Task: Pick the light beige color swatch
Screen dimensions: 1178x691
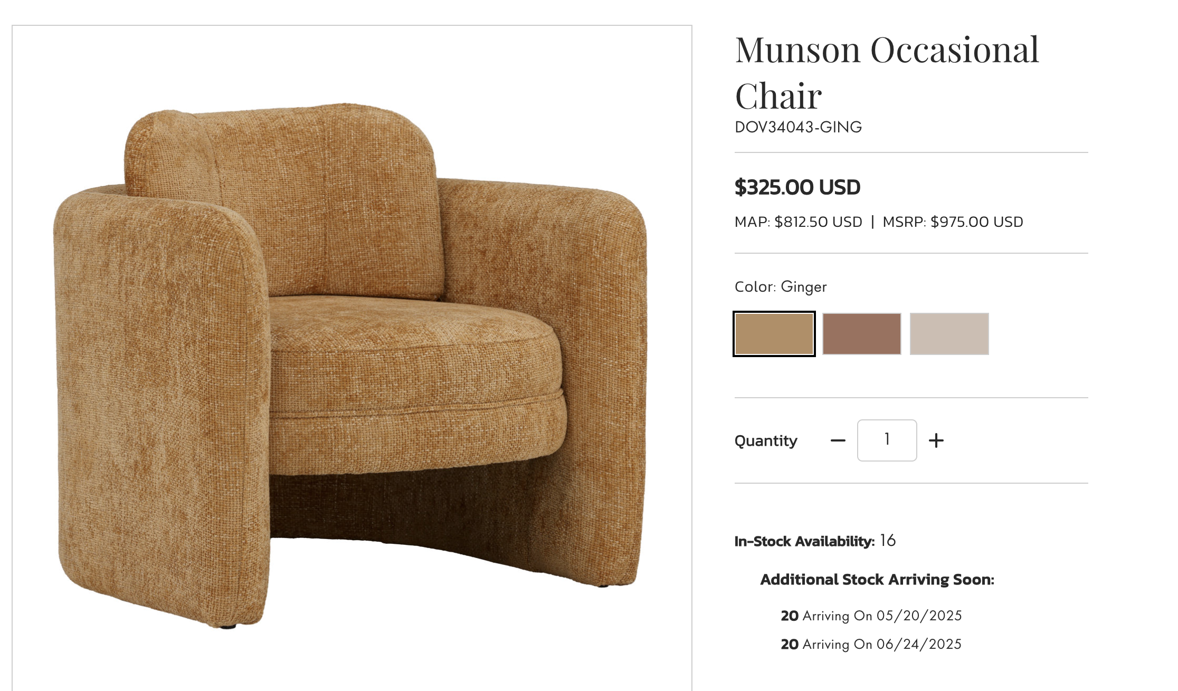Action: [949, 334]
